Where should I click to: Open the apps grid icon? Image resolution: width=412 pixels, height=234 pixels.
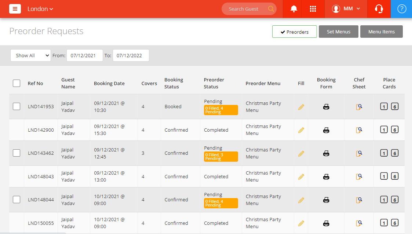313,9
